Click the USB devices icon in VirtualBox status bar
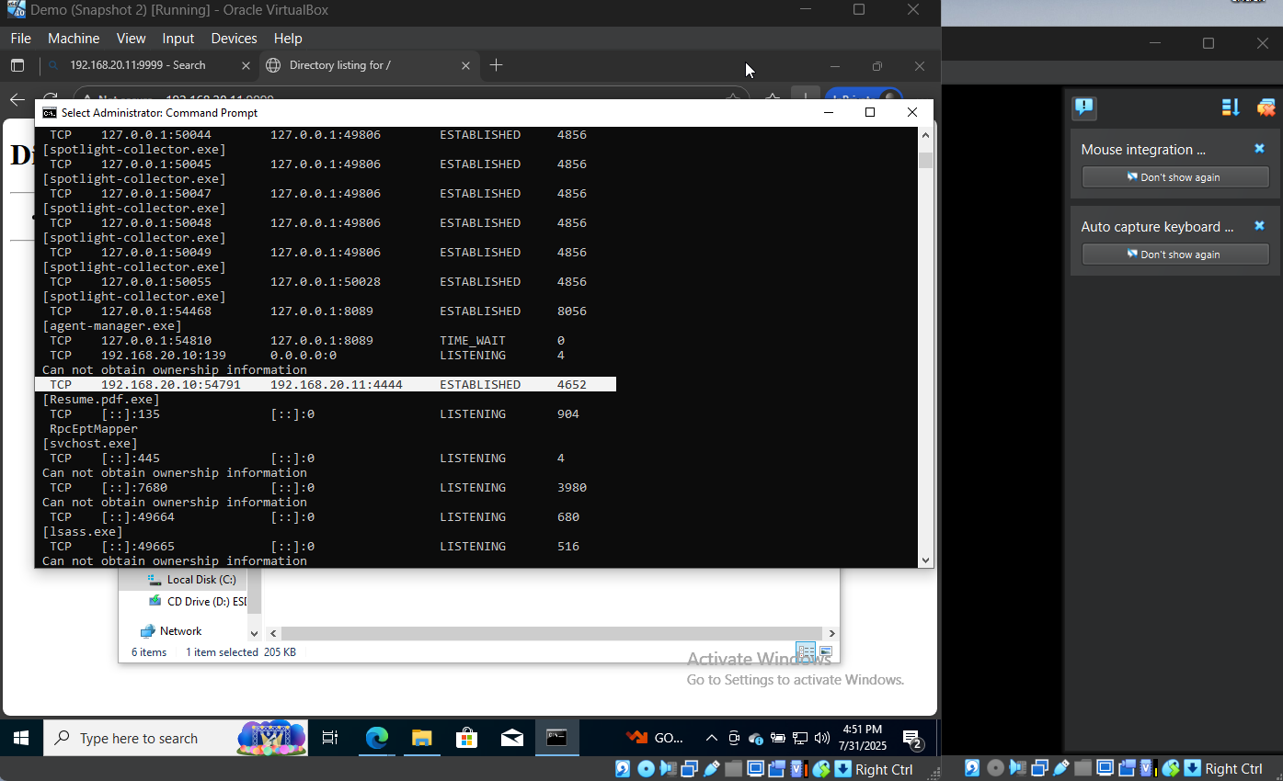This screenshot has height=781, width=1283. coord(711,768)
